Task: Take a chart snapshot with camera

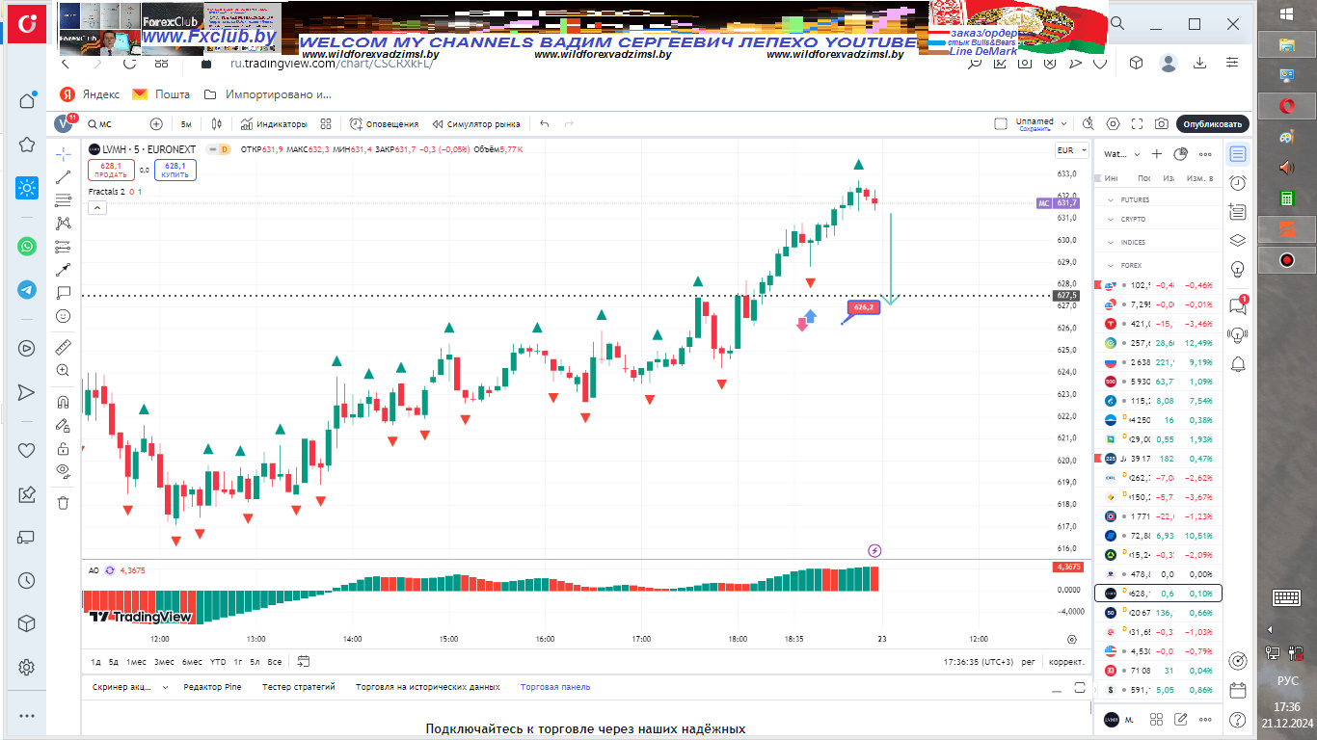Action: coord(1162,124)
